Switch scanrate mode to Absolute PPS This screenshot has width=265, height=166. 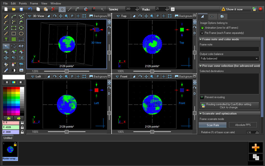[x=243, y=125]
